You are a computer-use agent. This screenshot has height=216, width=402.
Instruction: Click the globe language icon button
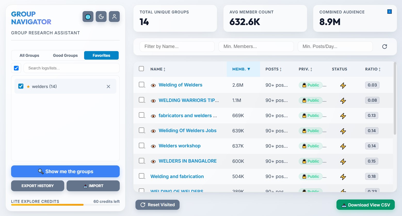click(x=88, y=17)
